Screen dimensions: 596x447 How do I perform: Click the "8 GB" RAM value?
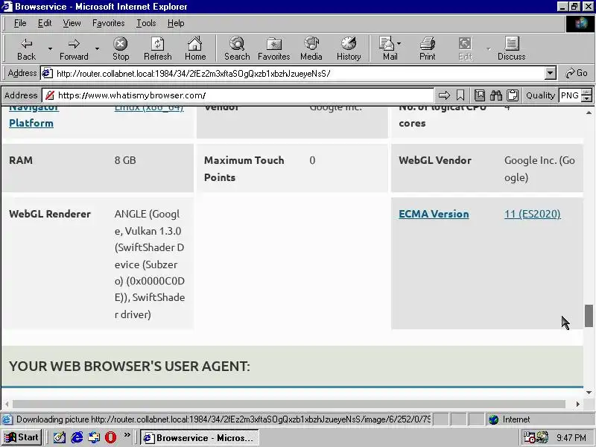pyautogui.click(x=125, y=160)
